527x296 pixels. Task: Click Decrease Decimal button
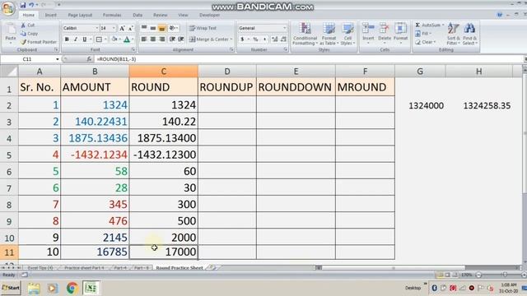coord(283,39)
